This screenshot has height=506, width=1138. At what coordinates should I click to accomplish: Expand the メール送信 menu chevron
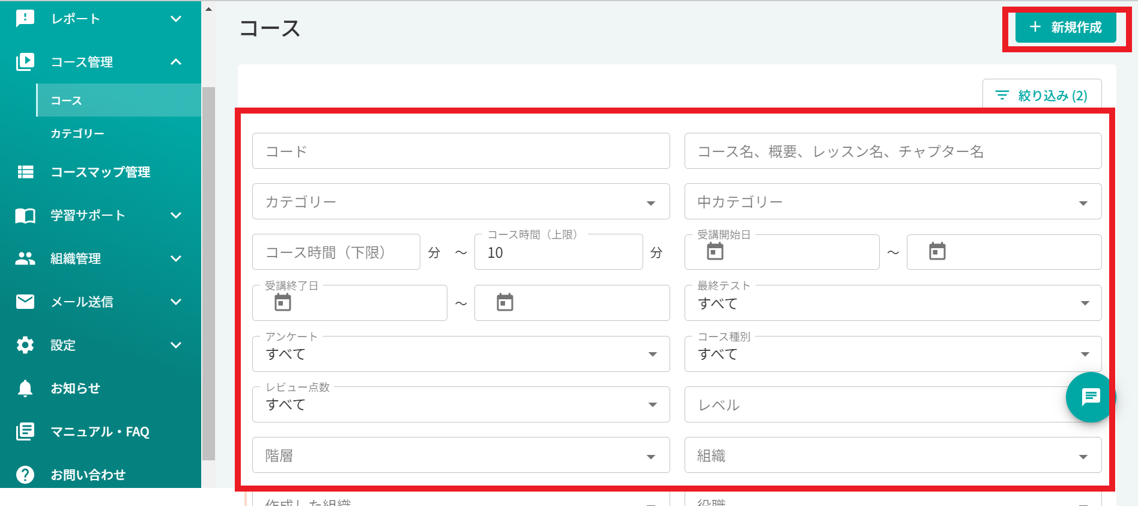176,302
